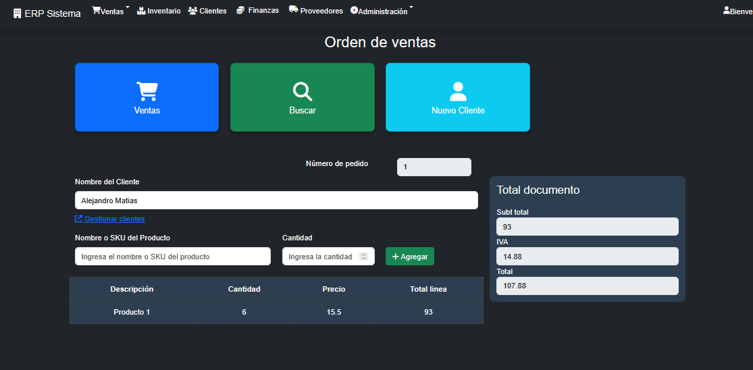Click the Total field showing 107.88

pyautogui.click(x=587, y=286)
